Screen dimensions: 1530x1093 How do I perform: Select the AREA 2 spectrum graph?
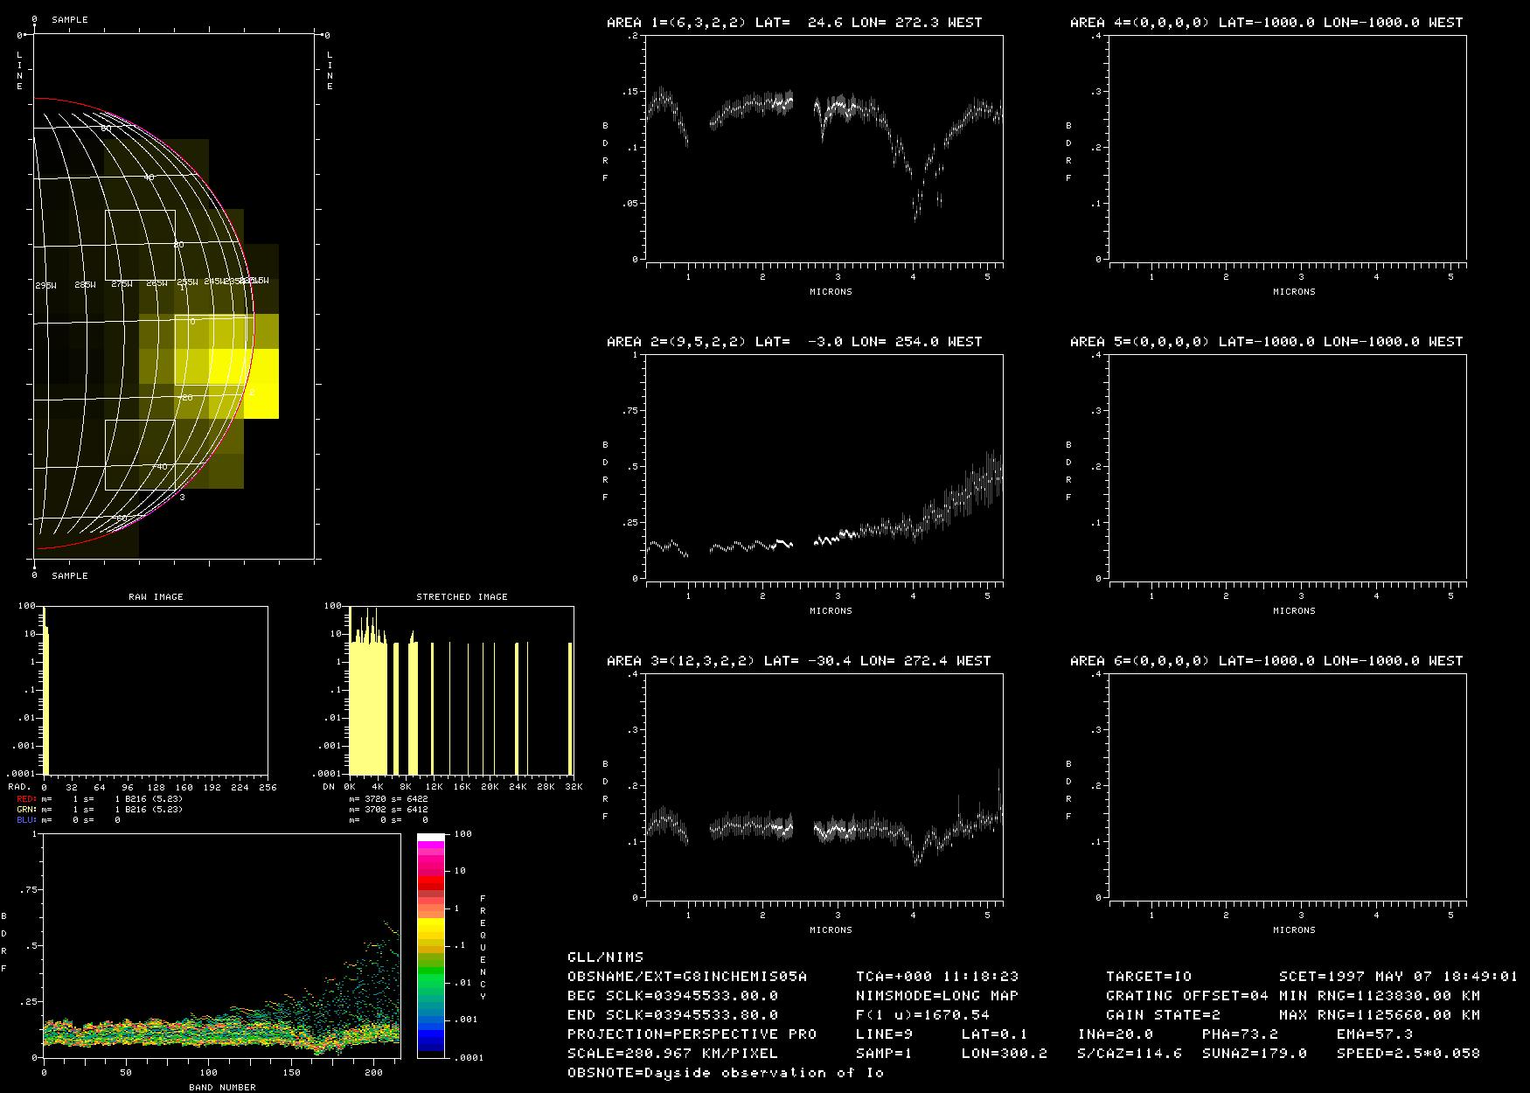click(x=824, y=466)
